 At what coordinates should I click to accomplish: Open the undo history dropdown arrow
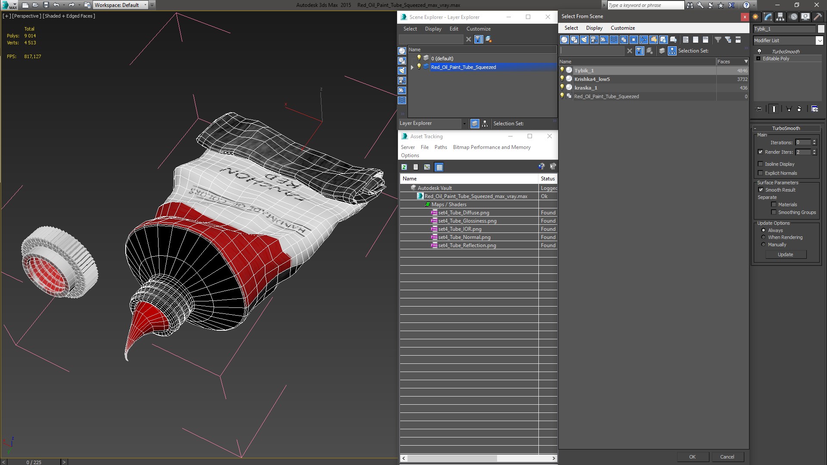[64, 5]
